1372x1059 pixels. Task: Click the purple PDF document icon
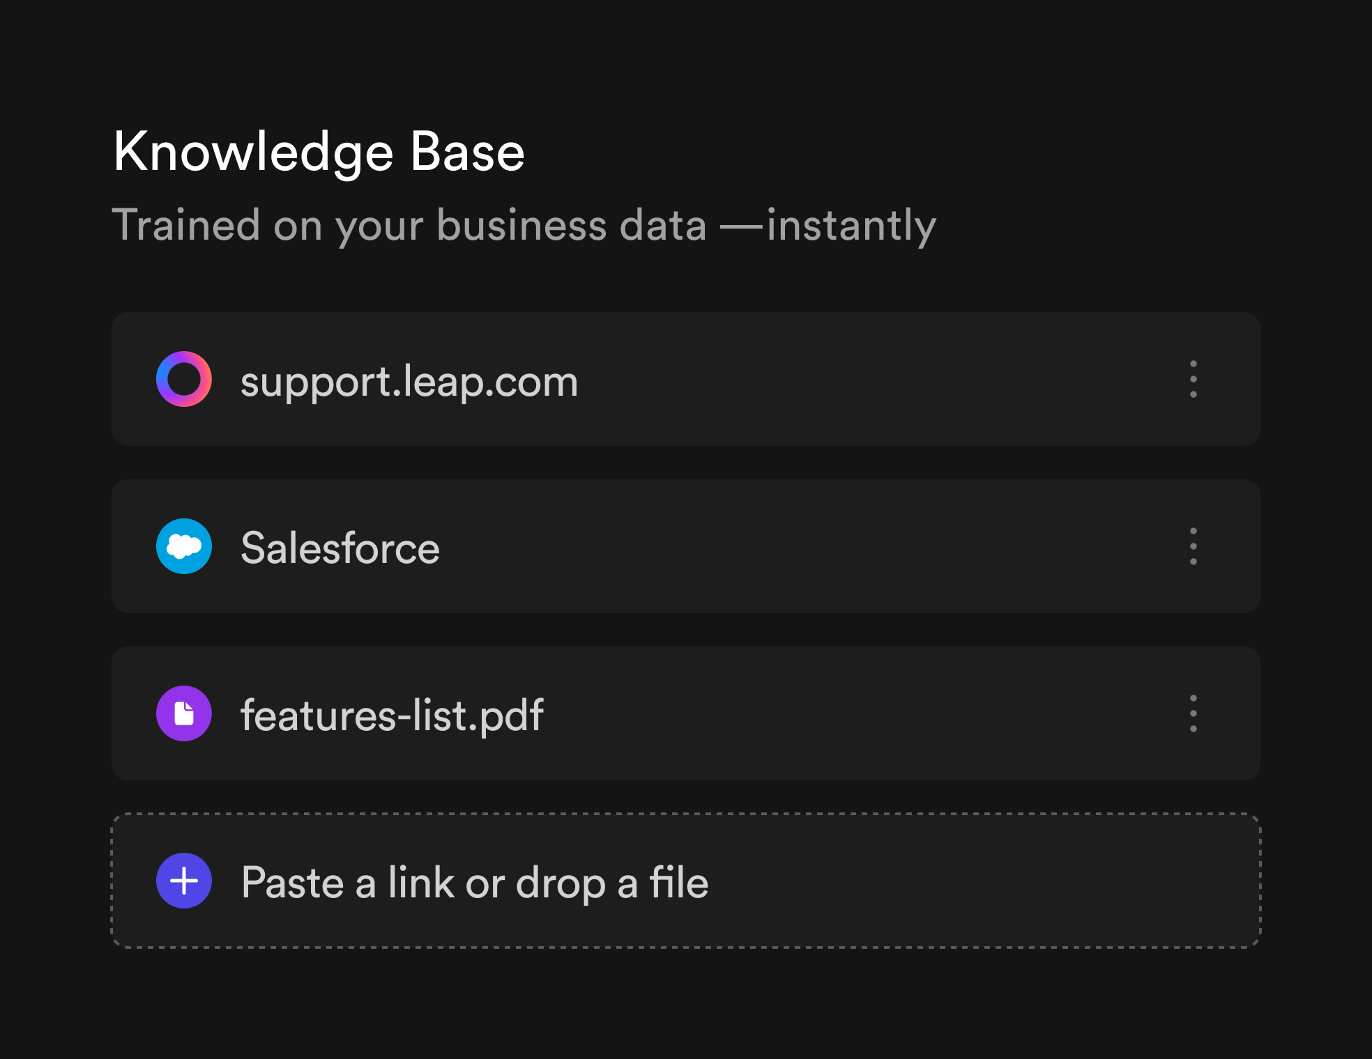click(184, 713)
